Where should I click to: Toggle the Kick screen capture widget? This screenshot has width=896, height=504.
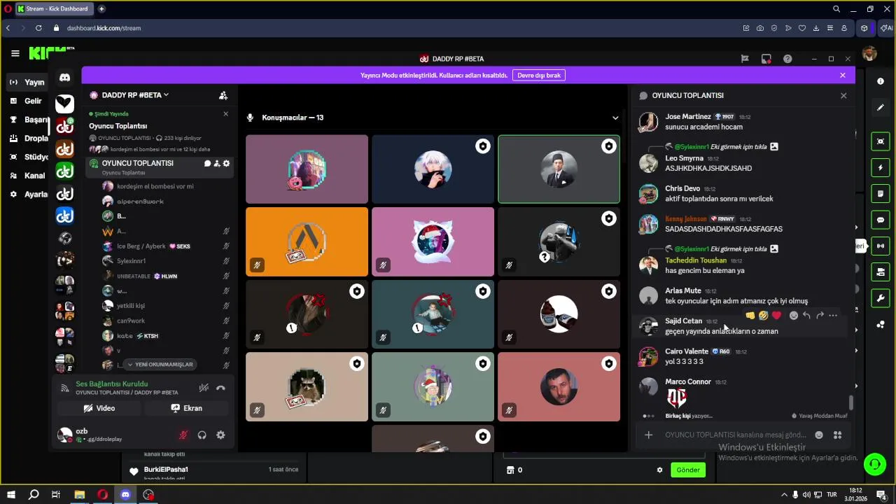(881, 141)
